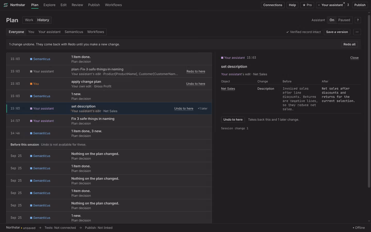371x232 pixels.
Task: Click Undo to here on apply change plan row
Action: point(196,84)
